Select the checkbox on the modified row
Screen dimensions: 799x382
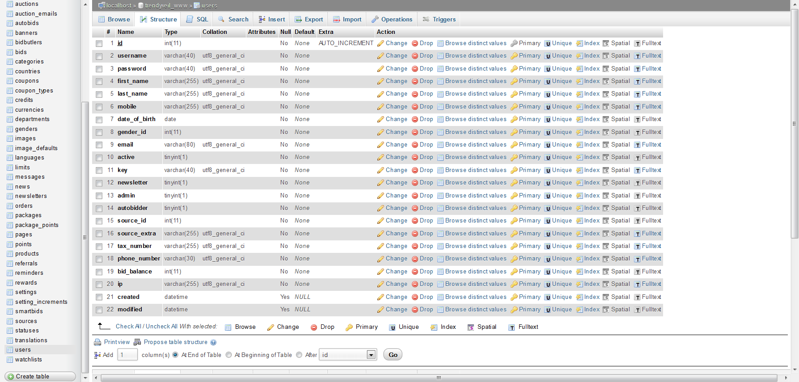point(99,310)
